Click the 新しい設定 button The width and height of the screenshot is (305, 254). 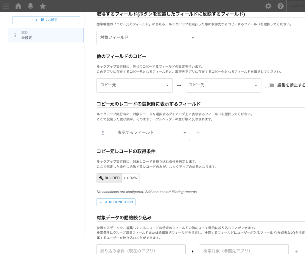click(46, 20)
